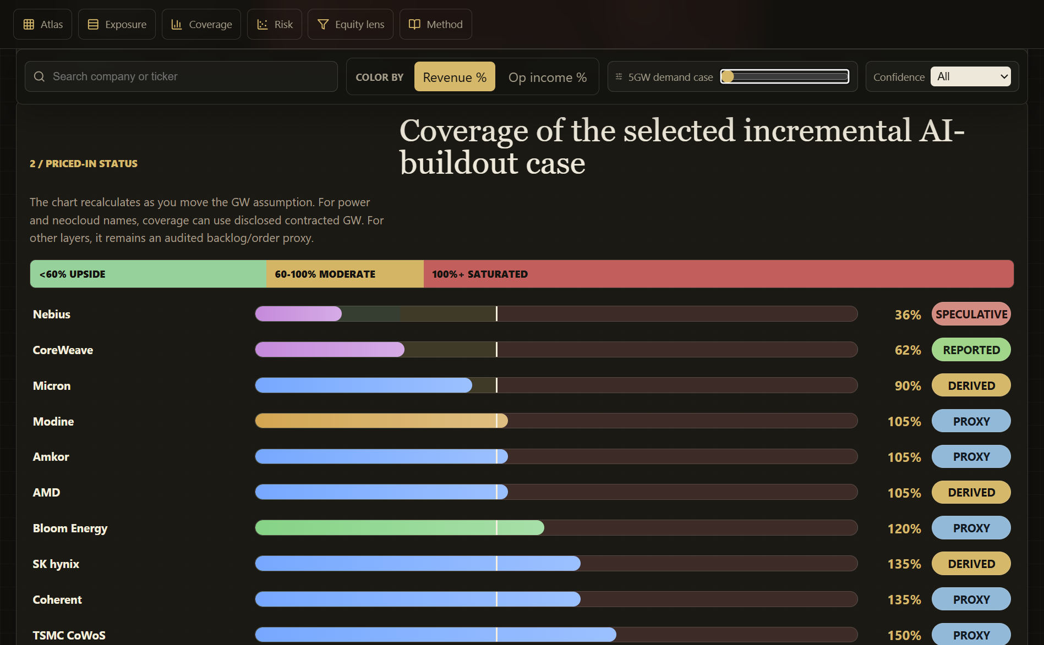Screen dimensions: 1044x645
Task: Click the AMD company name
Action: click(x=46, y=493)
